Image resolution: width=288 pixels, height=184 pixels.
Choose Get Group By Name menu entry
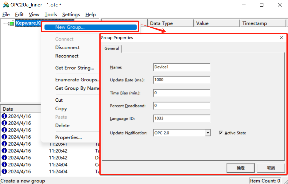(77, 88)
